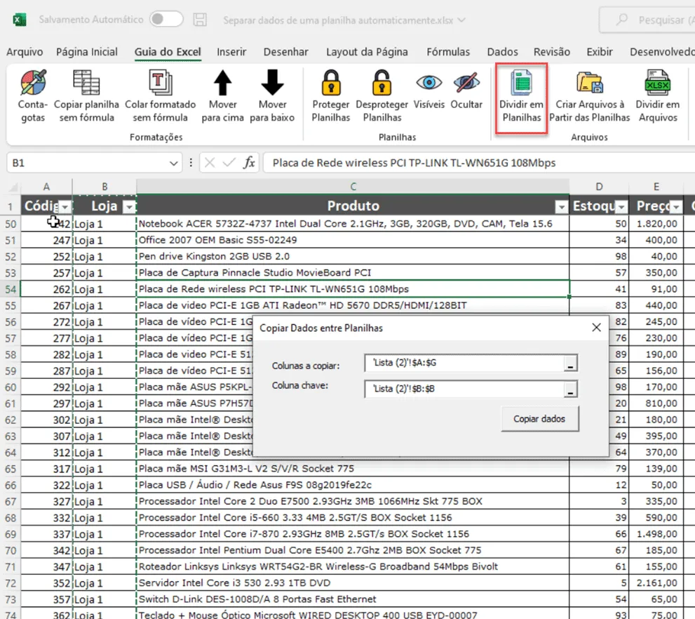This screenshot has width=695, height=619.
Task: Open the Fórmulas tab
Action: click(x=448, y=52)
